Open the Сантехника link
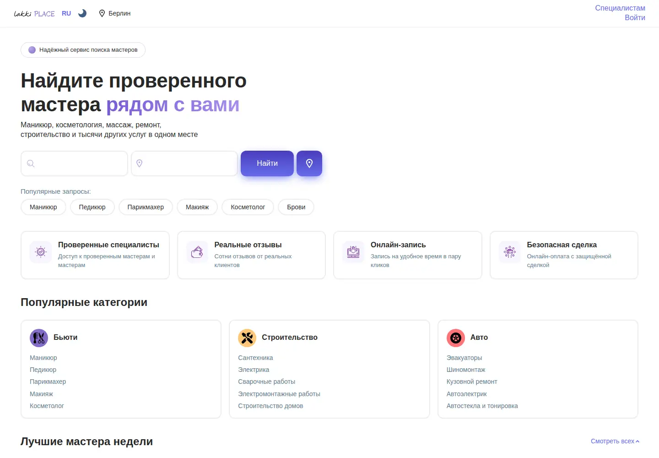 (255, 358)
